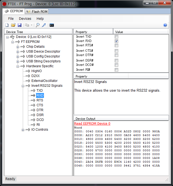Image resolution: width=173 pixels, height=186 pixels.
Task: Expand the IO Controls node
Action: pos(23,130)
